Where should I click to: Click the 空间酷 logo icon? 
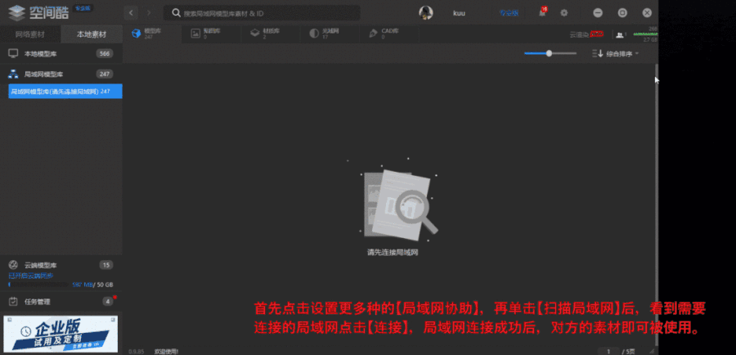click(17, 13)
